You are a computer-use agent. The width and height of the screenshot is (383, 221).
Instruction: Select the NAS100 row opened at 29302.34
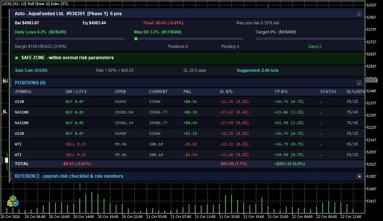tap(188, 123)
